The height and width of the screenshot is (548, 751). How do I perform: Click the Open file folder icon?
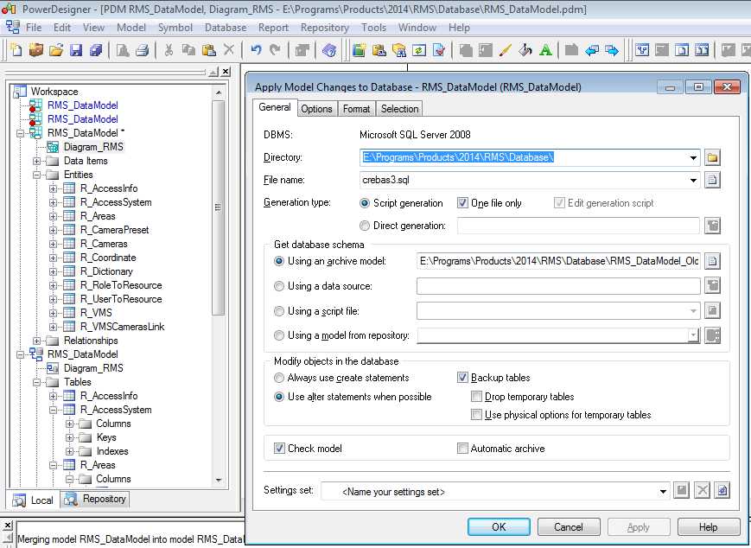pos(56,50)
